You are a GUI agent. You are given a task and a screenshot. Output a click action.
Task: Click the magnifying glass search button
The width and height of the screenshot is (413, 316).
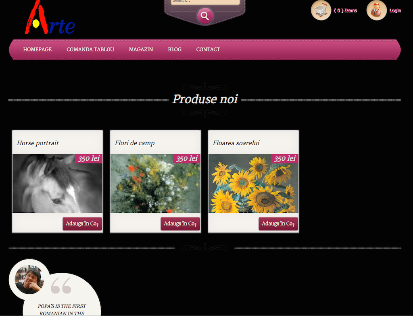click(204, 16)
